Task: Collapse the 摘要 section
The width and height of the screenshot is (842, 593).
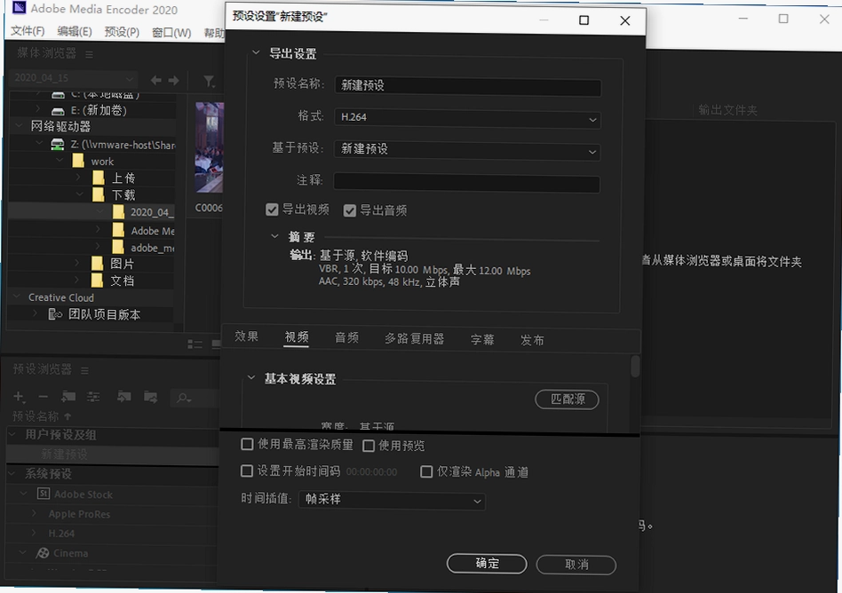Action: coord(275,236)
